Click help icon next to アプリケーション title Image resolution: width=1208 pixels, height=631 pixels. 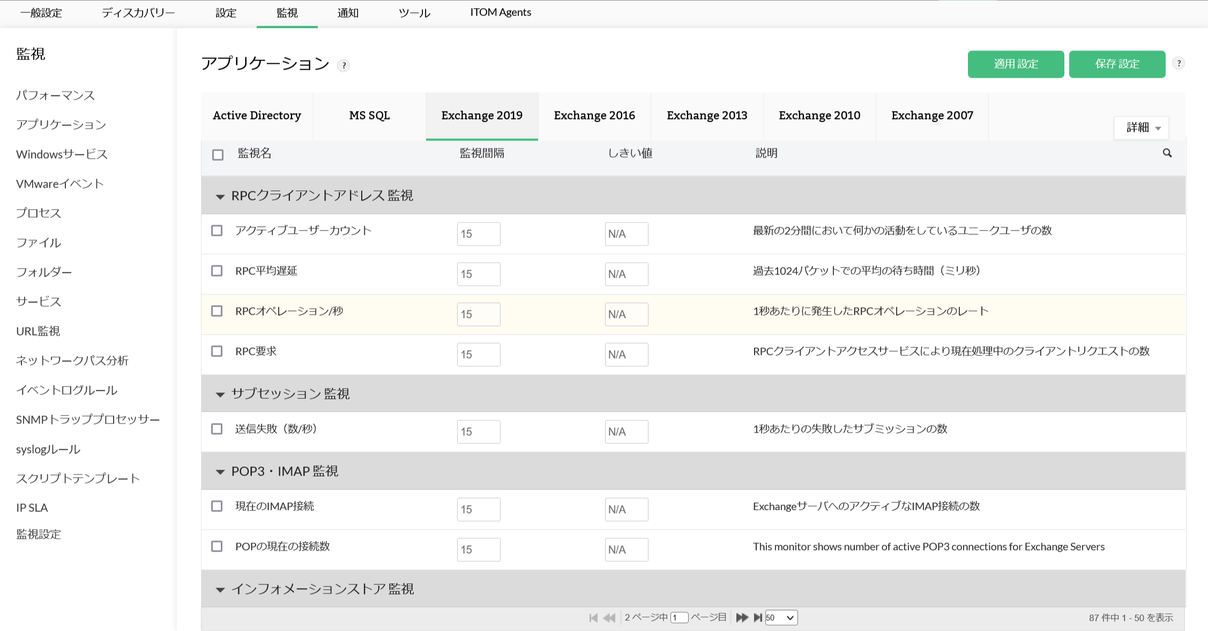[x=344, y=65]
